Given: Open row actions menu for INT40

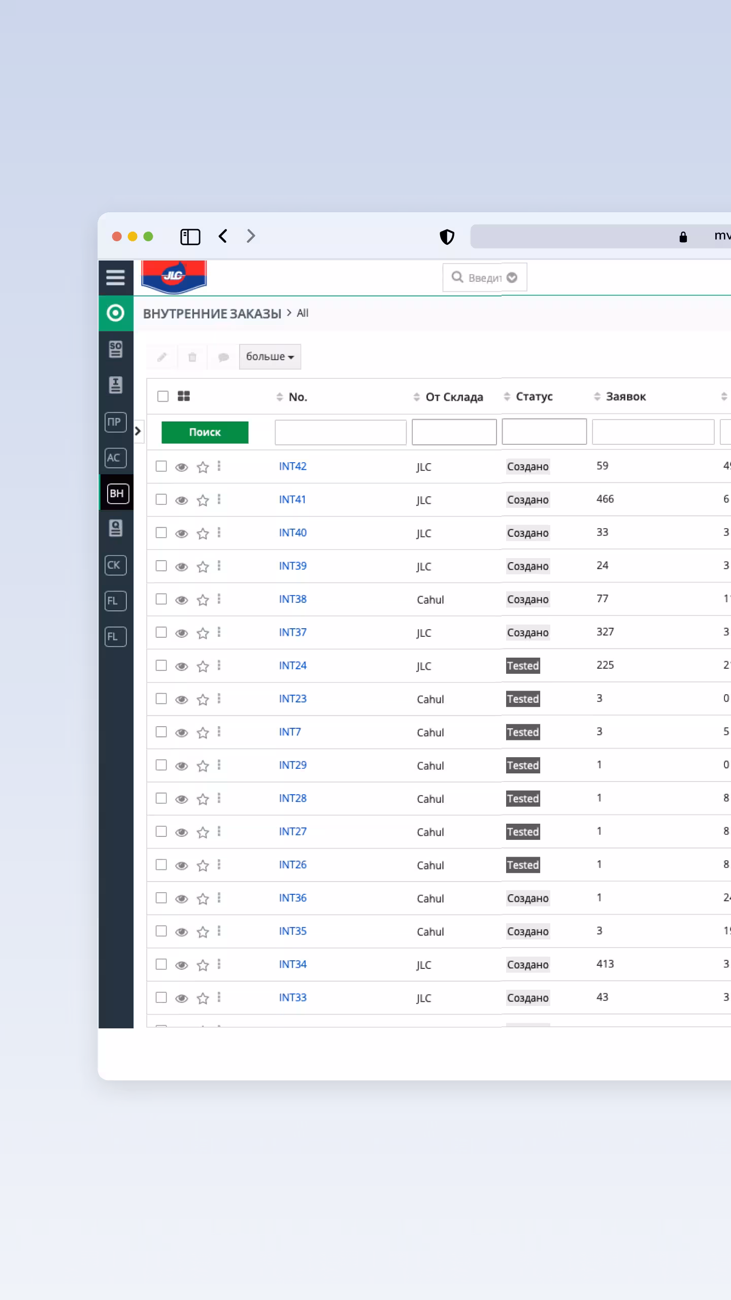Looking at the screenshot, I should 219,533.
